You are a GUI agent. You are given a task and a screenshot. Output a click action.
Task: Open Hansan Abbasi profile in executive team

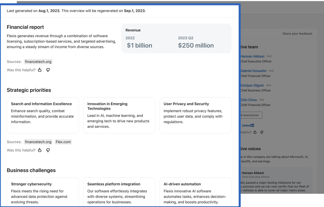(x=252, y=56)
